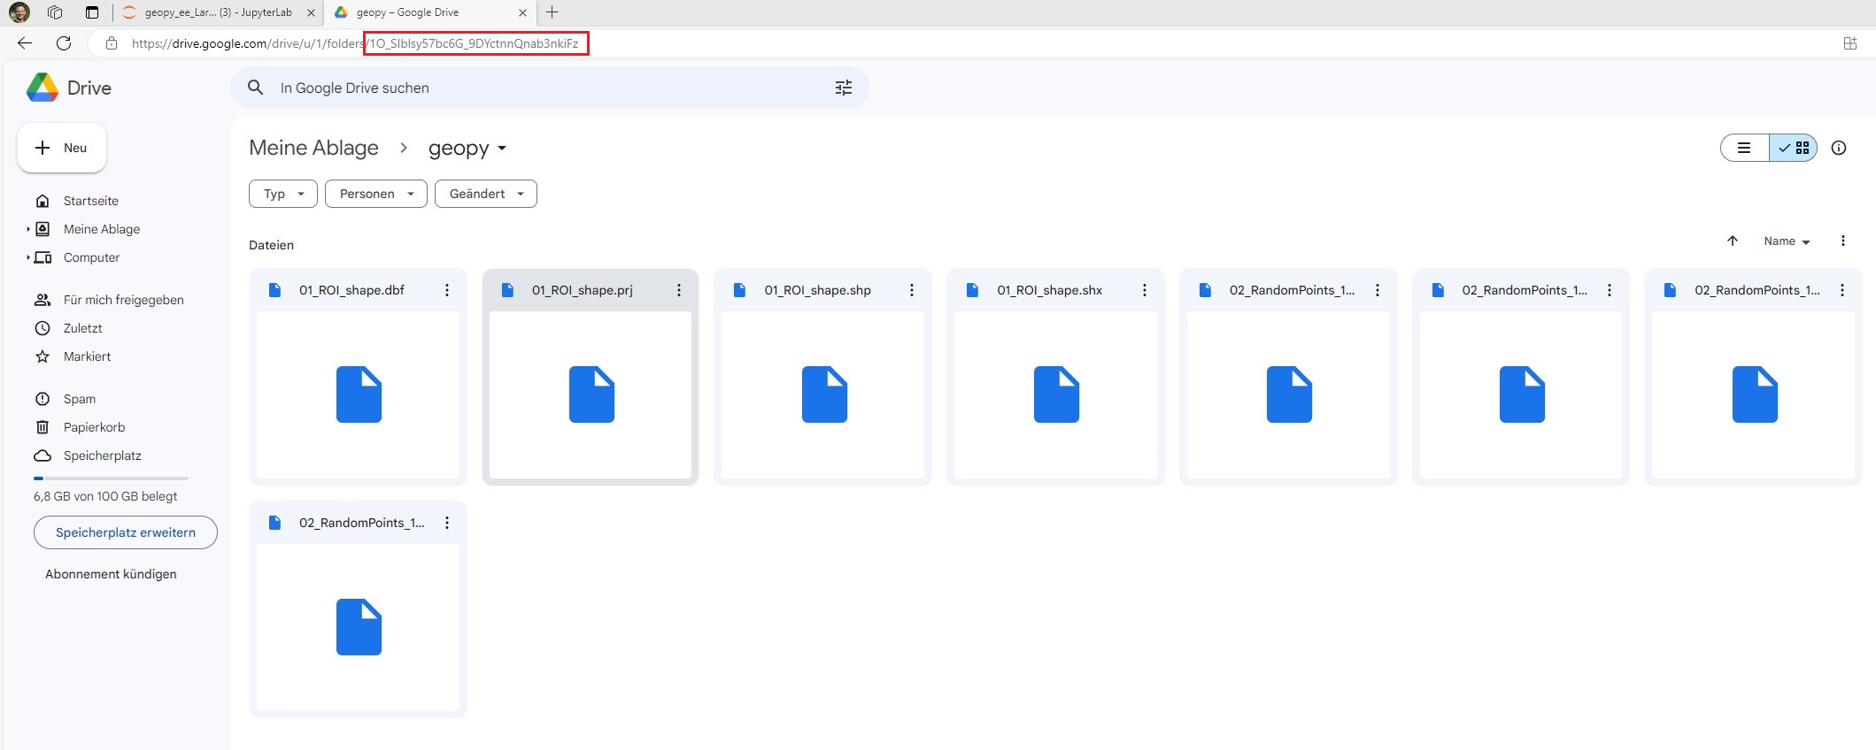
Task: Open Für mich freigegeben in sidebar
Action: pyautogui.click(x=123, y=300)
